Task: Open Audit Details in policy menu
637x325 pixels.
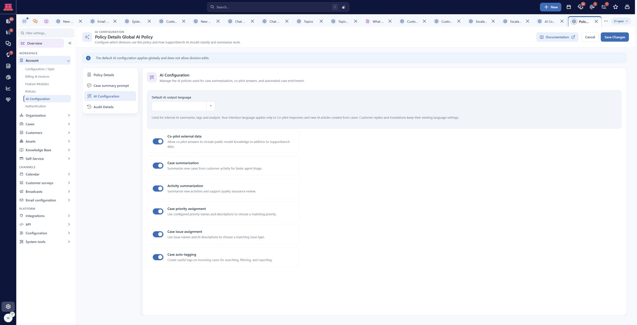Action: pyautogui.click(x=110, y=107)
